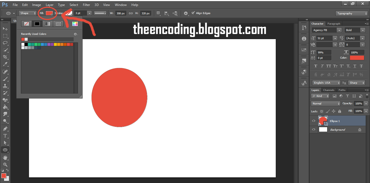The width and height of the screenshot is (370, 183).
Task: Toggle Underline in Character panel
Action: point(355,66)
